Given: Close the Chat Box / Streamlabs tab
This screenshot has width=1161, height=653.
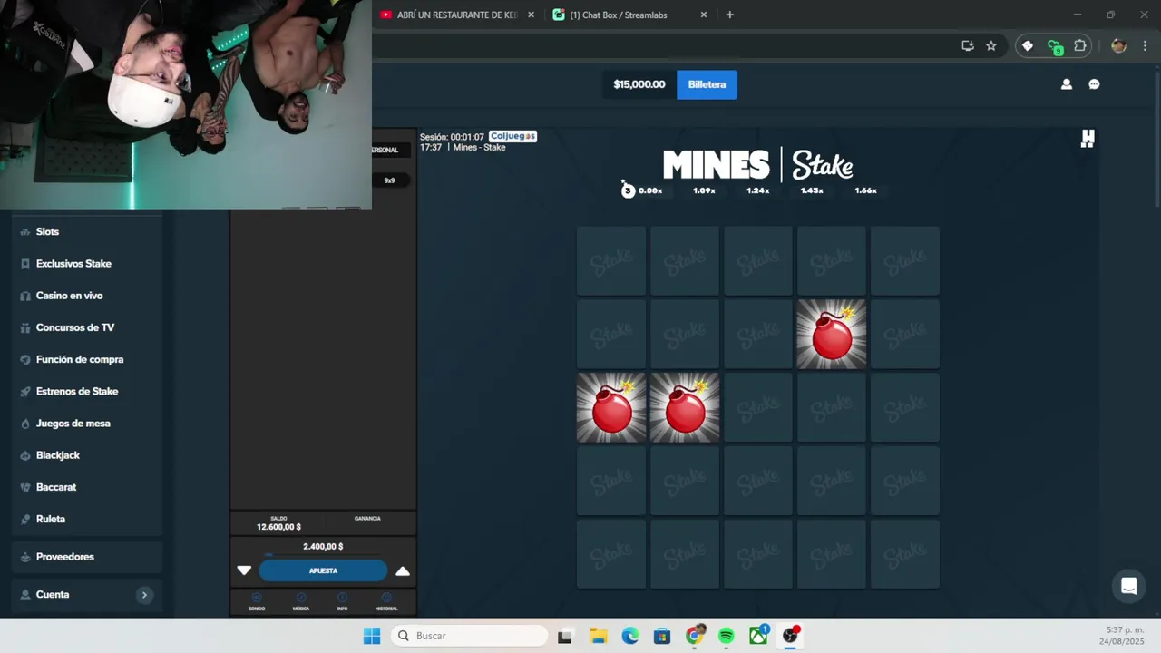Looking at the screenshot, I should [704, 15].
